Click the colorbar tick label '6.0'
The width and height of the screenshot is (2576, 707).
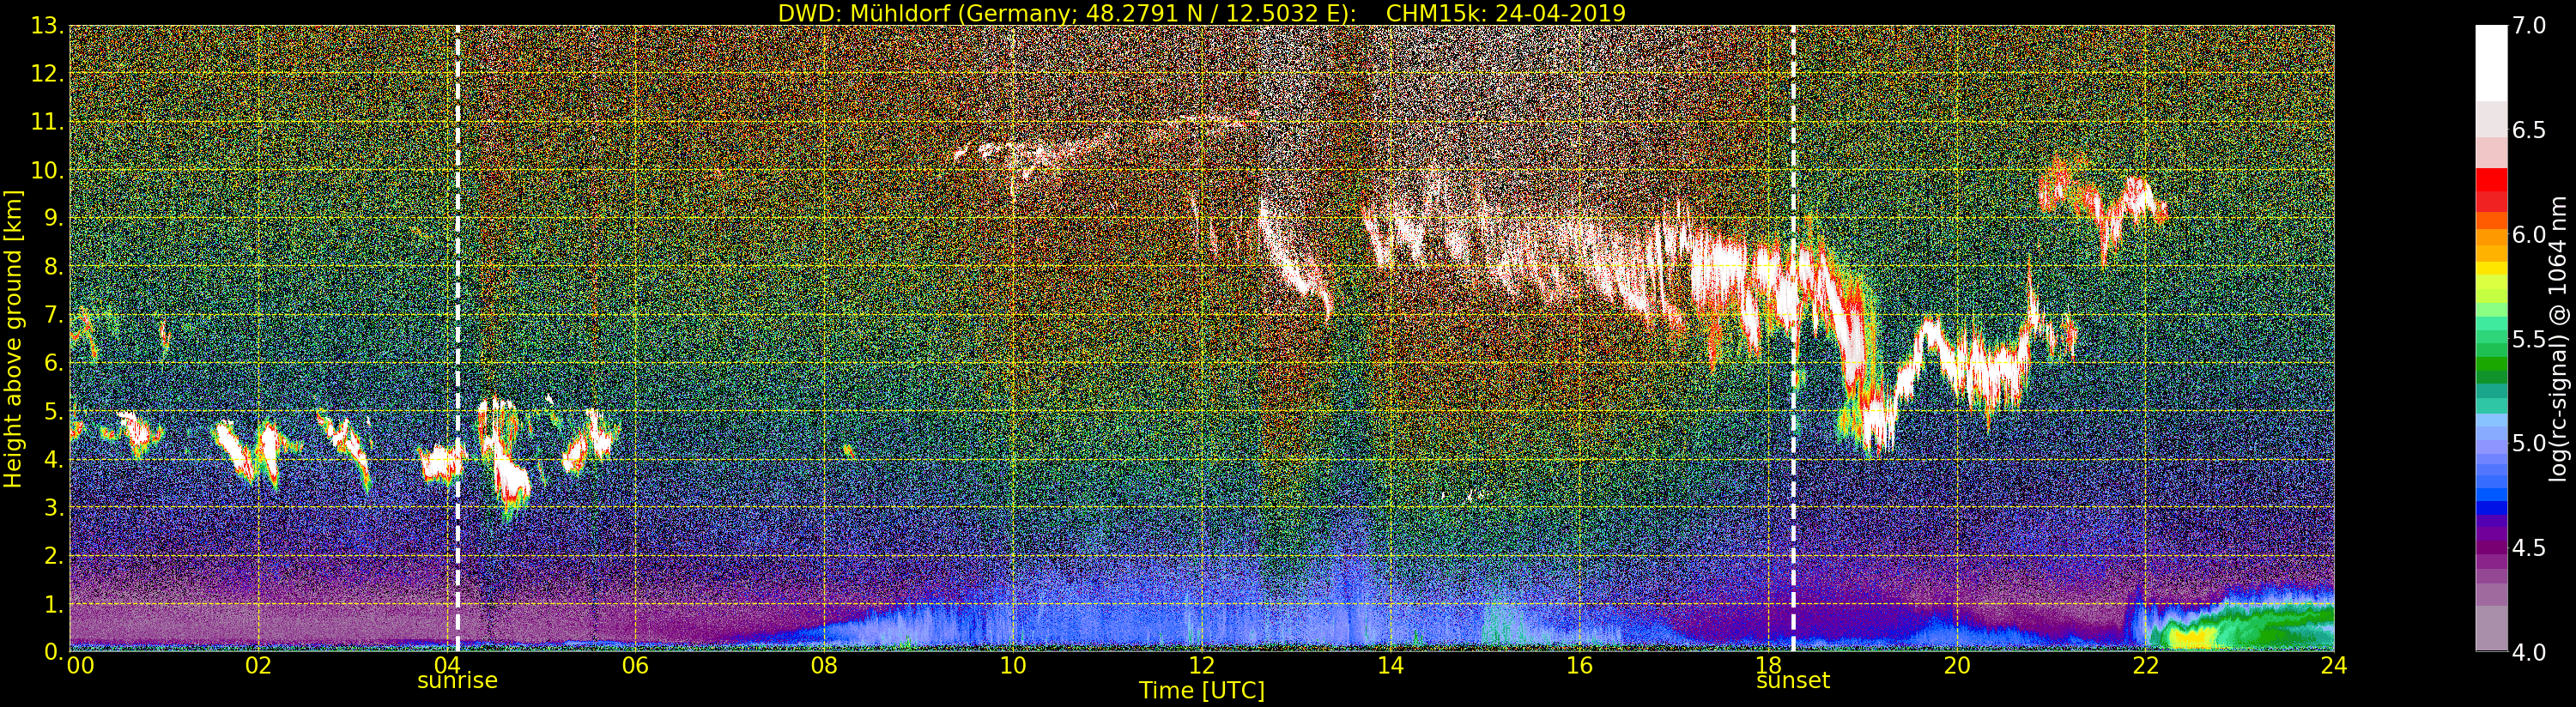(x=2529, y=234)
